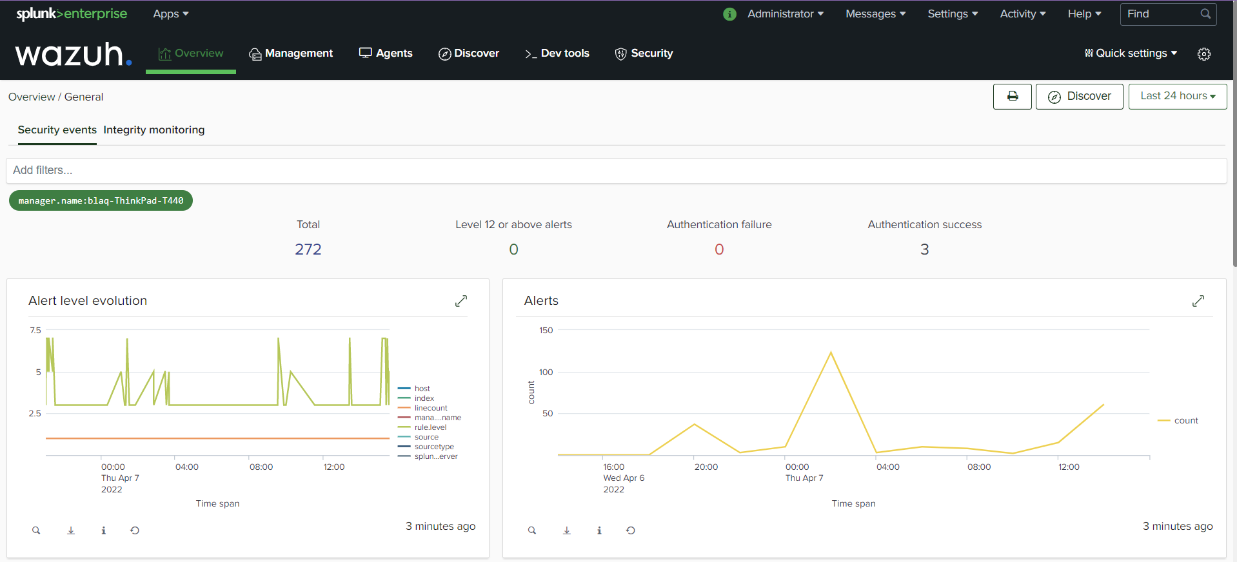Click the Total value 272
This screenshot has width=1237, height=562.
(308, 249)
